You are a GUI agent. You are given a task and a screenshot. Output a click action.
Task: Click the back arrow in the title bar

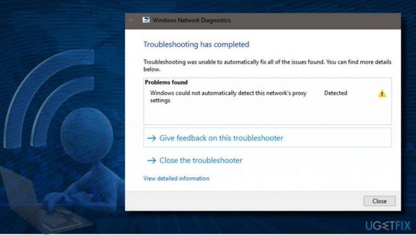(132, 20)
